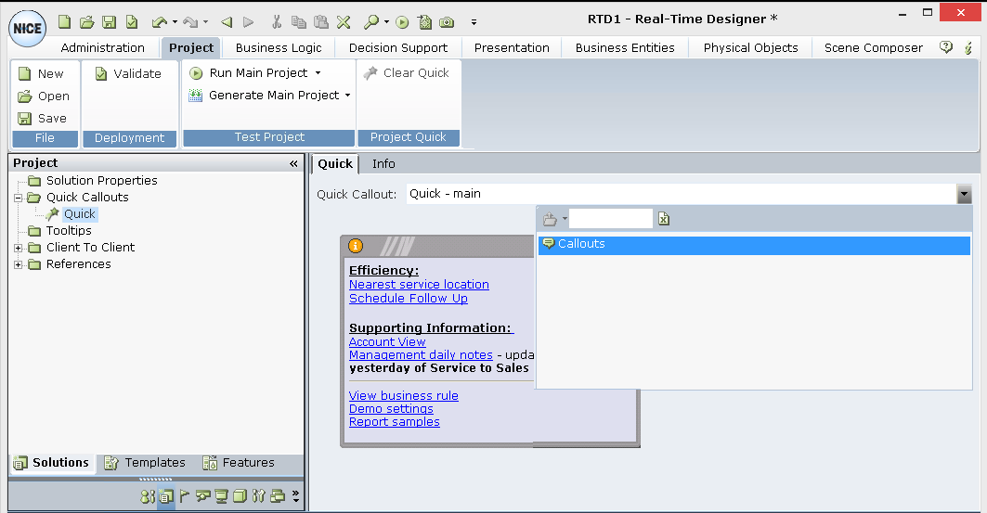This screenshot has width=987, height=513.
Task: Open the Run Main Project dropdown arrow
Action: (x=318, y=73)
